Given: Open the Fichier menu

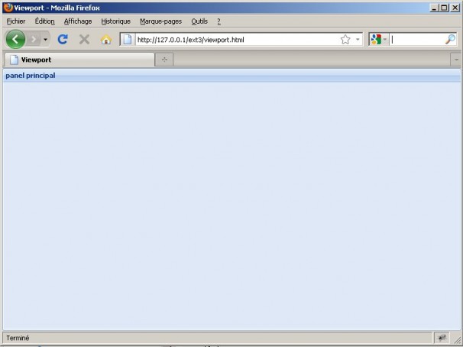Looking at the screenshot, I should tap(16, 21).
